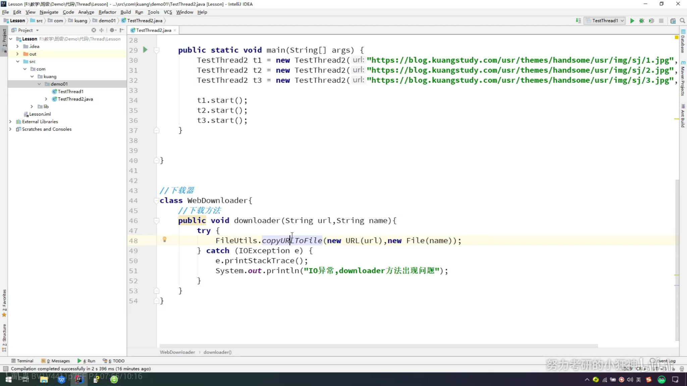Hide the Project panel icon
This screenshot has width=687, height=386.
[122, 30]
